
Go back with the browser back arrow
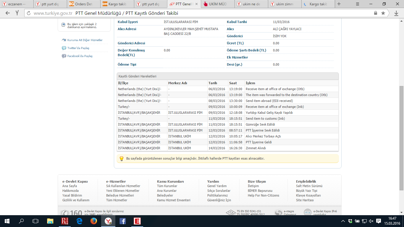[x=8, y=13]
